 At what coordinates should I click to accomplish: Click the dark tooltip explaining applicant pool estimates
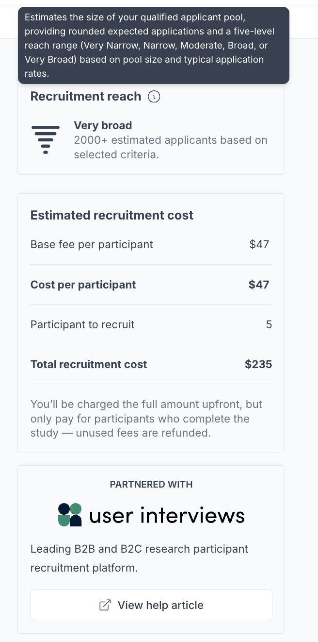[x=153, y=45]
